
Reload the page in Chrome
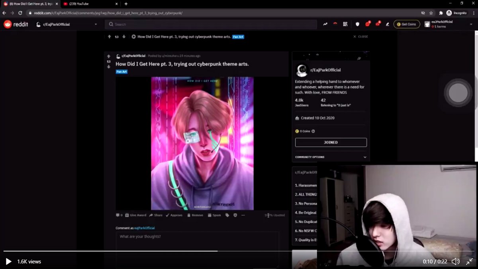20,13
